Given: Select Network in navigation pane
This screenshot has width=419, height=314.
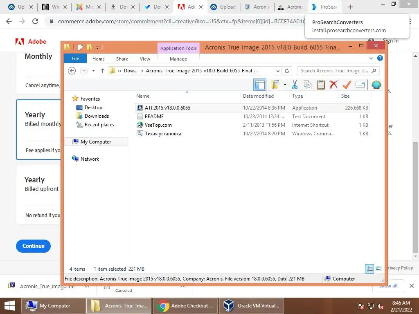Looking at the screenshot, I should coord(86,159).
